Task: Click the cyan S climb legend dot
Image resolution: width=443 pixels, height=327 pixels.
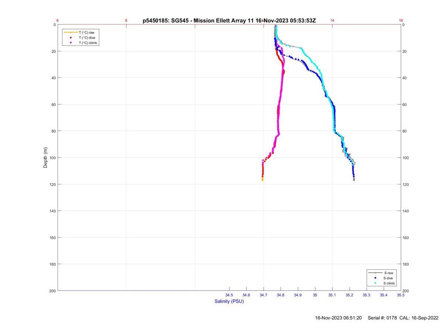Action: (x=375, y=283)
